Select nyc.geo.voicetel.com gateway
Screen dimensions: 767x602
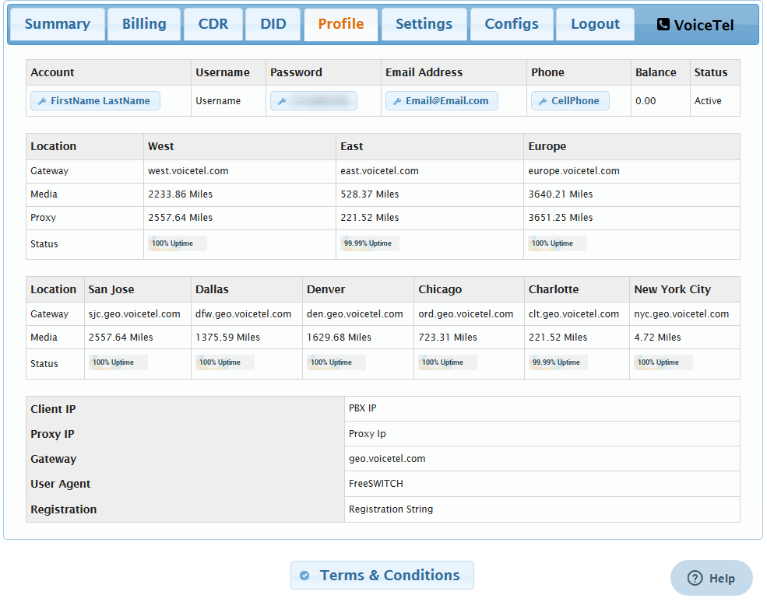click(681, 314)
